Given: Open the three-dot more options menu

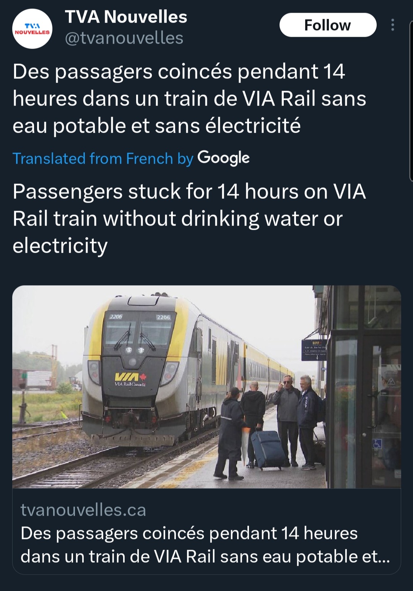Looking at the screenshot, I should [x=392, y=25].
